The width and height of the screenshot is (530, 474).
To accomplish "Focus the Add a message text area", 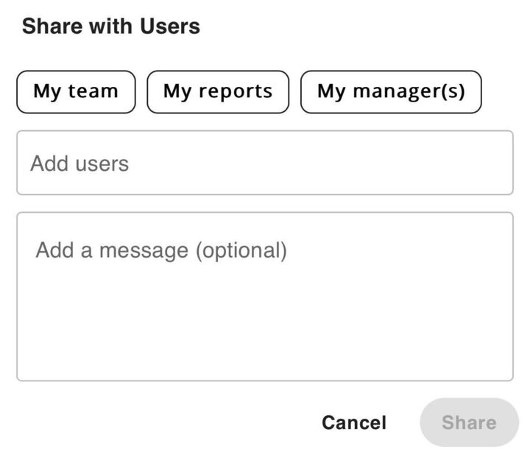I will pos(264,297).
